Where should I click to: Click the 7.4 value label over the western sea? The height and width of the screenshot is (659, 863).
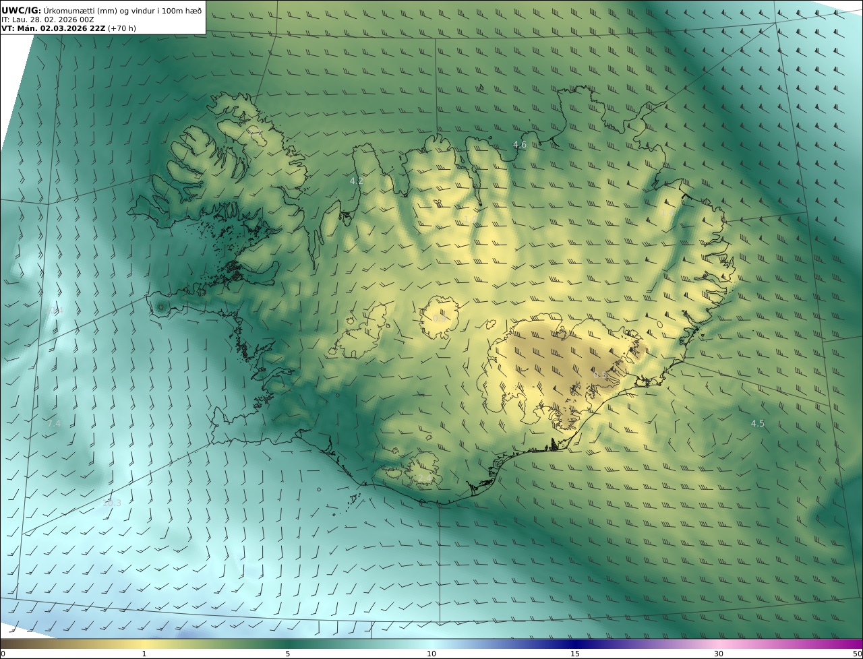(54, 424)
